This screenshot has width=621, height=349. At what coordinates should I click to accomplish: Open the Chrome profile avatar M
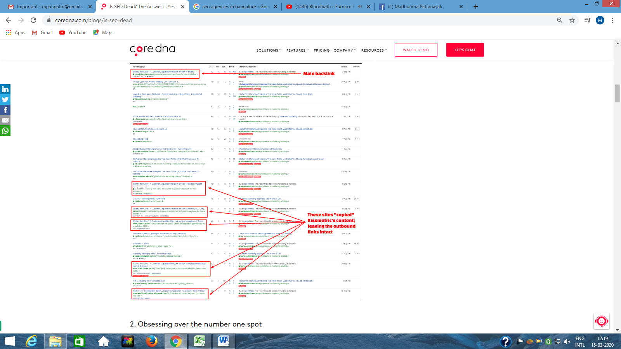[x=600, y=20]
